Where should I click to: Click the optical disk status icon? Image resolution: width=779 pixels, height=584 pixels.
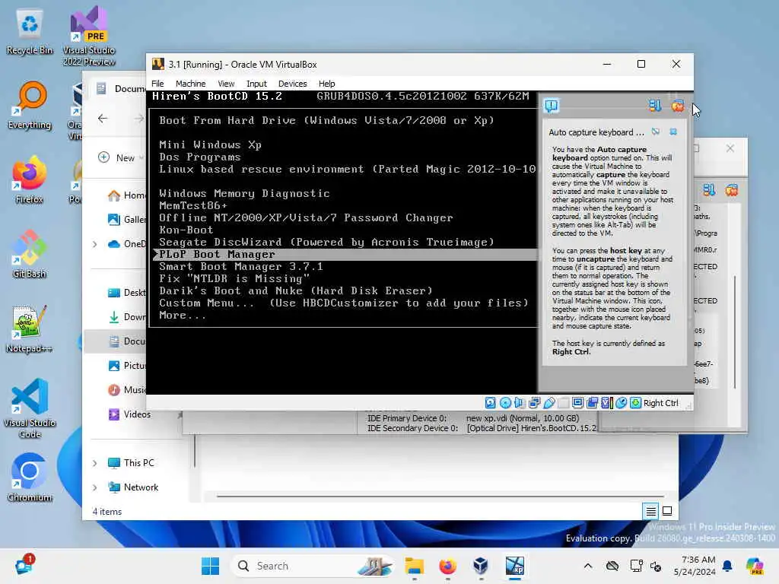tap(505, 403)
